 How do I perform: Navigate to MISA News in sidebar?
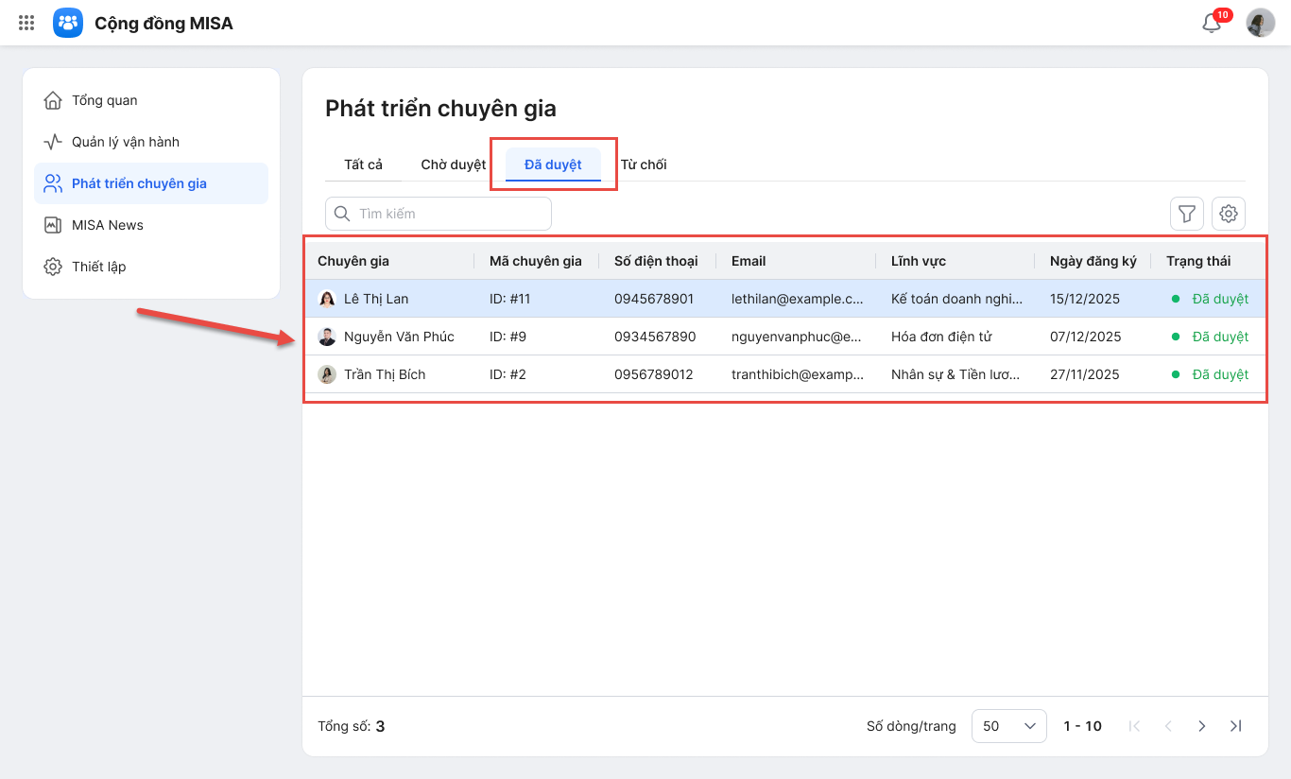[x=107, y=225]
